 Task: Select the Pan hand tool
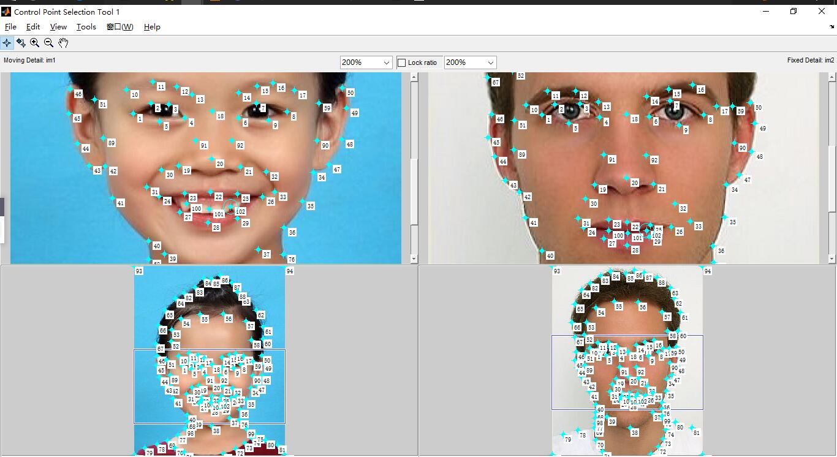point(63,43)
